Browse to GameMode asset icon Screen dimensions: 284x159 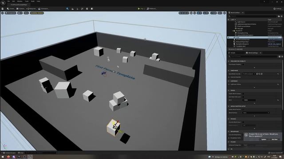pos(259,74)
